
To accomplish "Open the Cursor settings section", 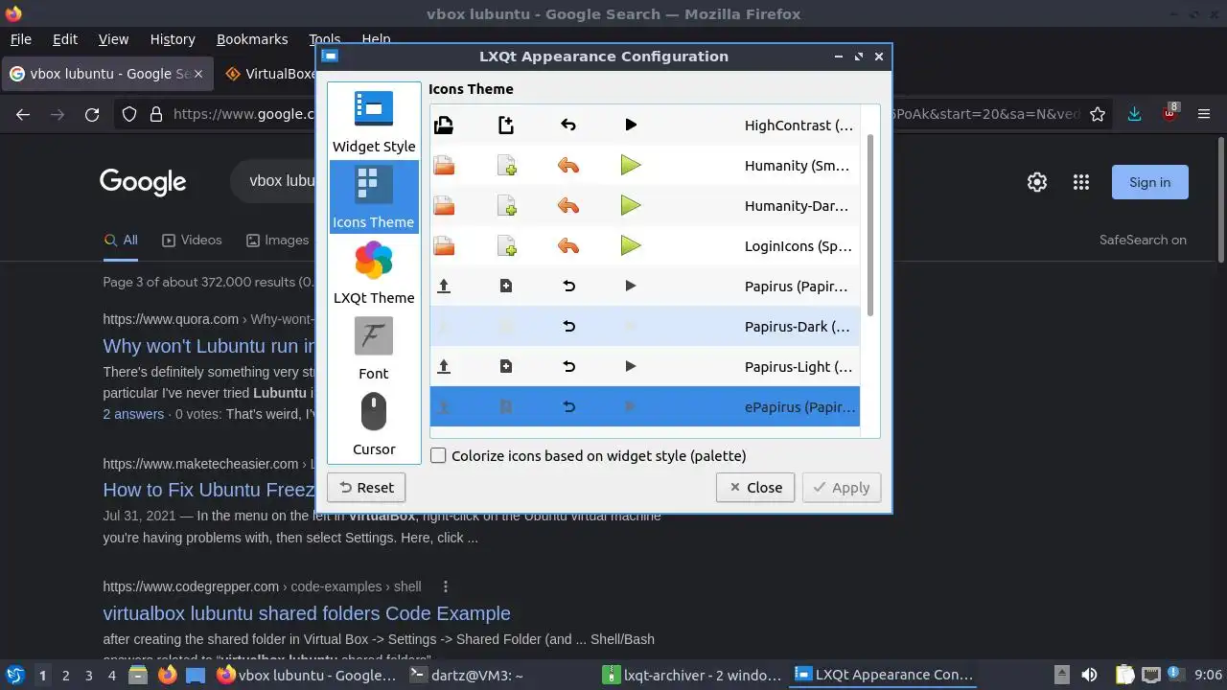I will coord(374,425).
